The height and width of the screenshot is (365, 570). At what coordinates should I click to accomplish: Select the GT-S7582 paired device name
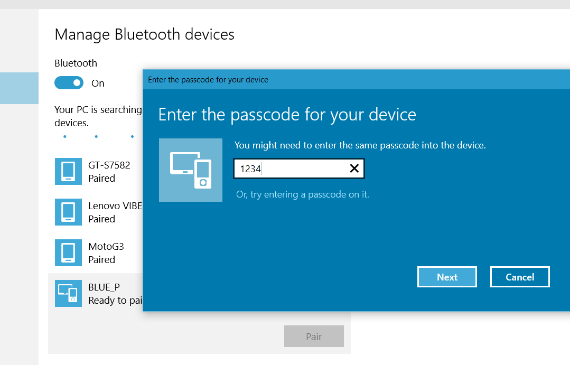(109, 165)
